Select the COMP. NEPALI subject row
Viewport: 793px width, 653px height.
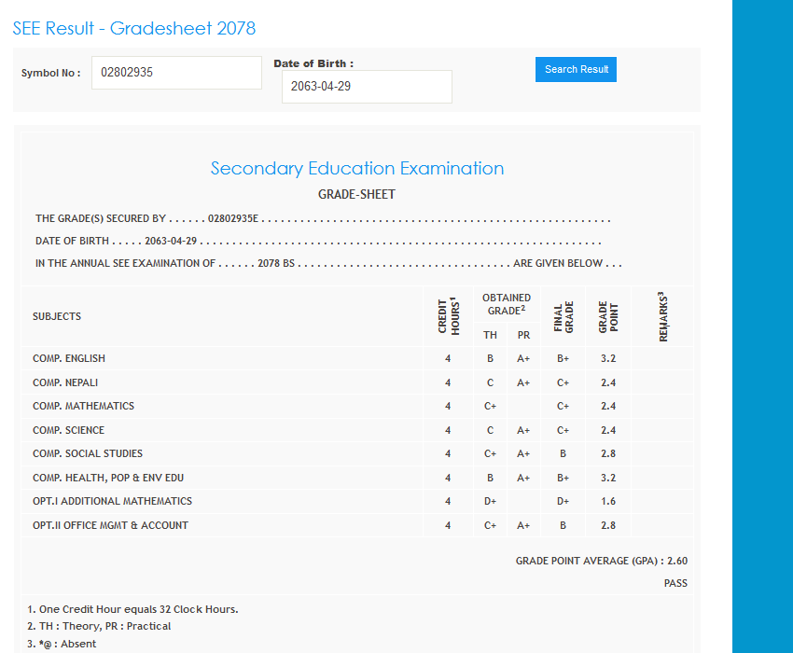[x=65, y=382]
